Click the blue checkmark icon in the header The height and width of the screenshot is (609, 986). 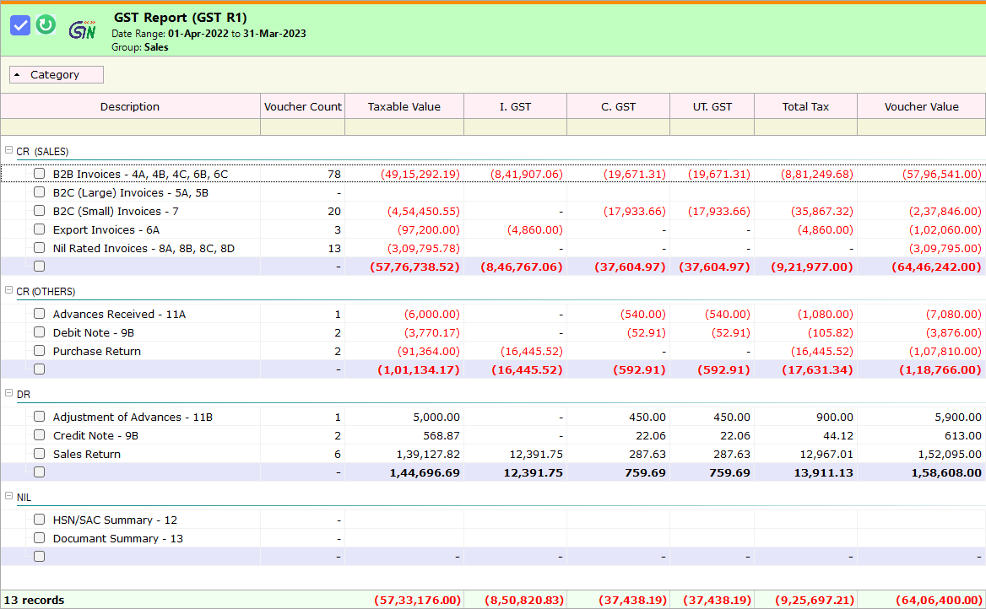click(x=20, y=24)
